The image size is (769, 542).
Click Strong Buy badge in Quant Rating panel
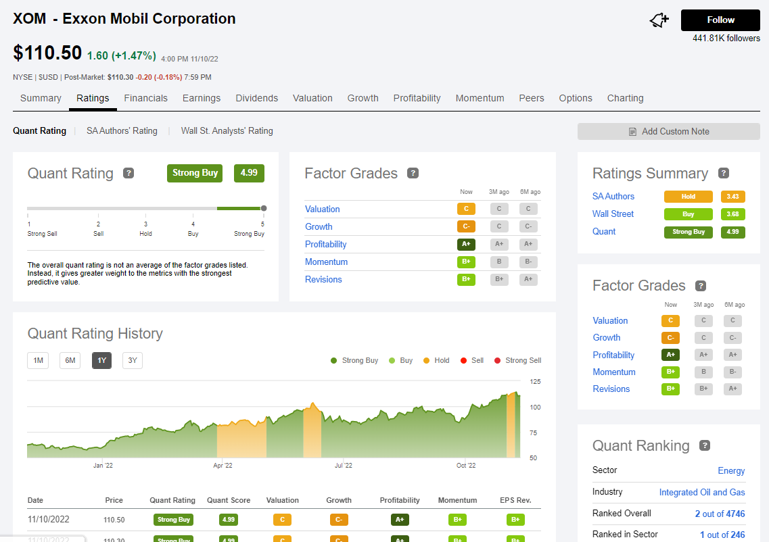[195, 173]
